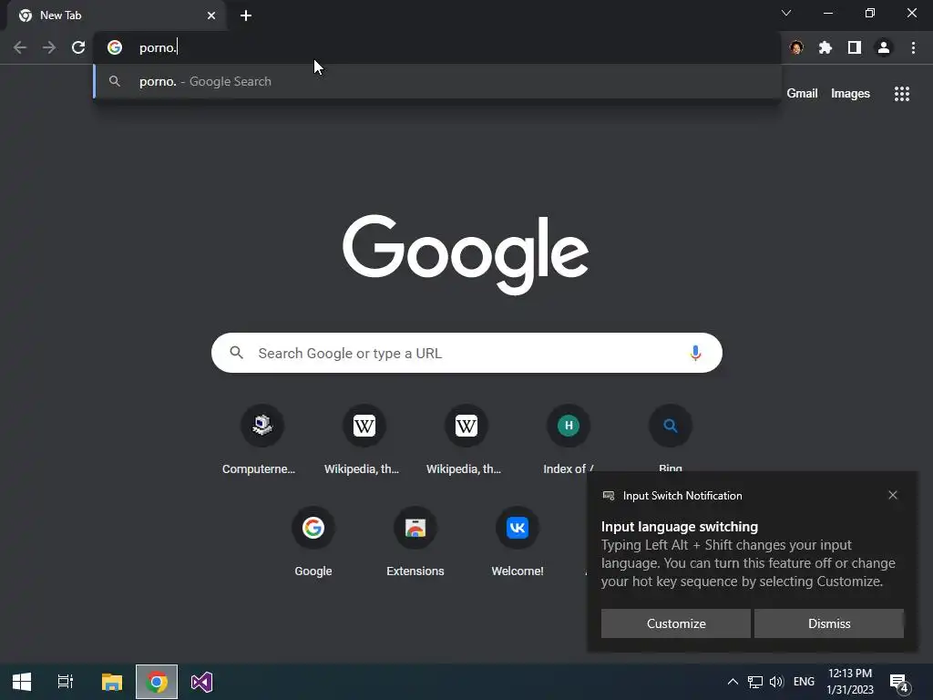Open the Index of / shortcut
Screen dimensions: 933x700
569,440
